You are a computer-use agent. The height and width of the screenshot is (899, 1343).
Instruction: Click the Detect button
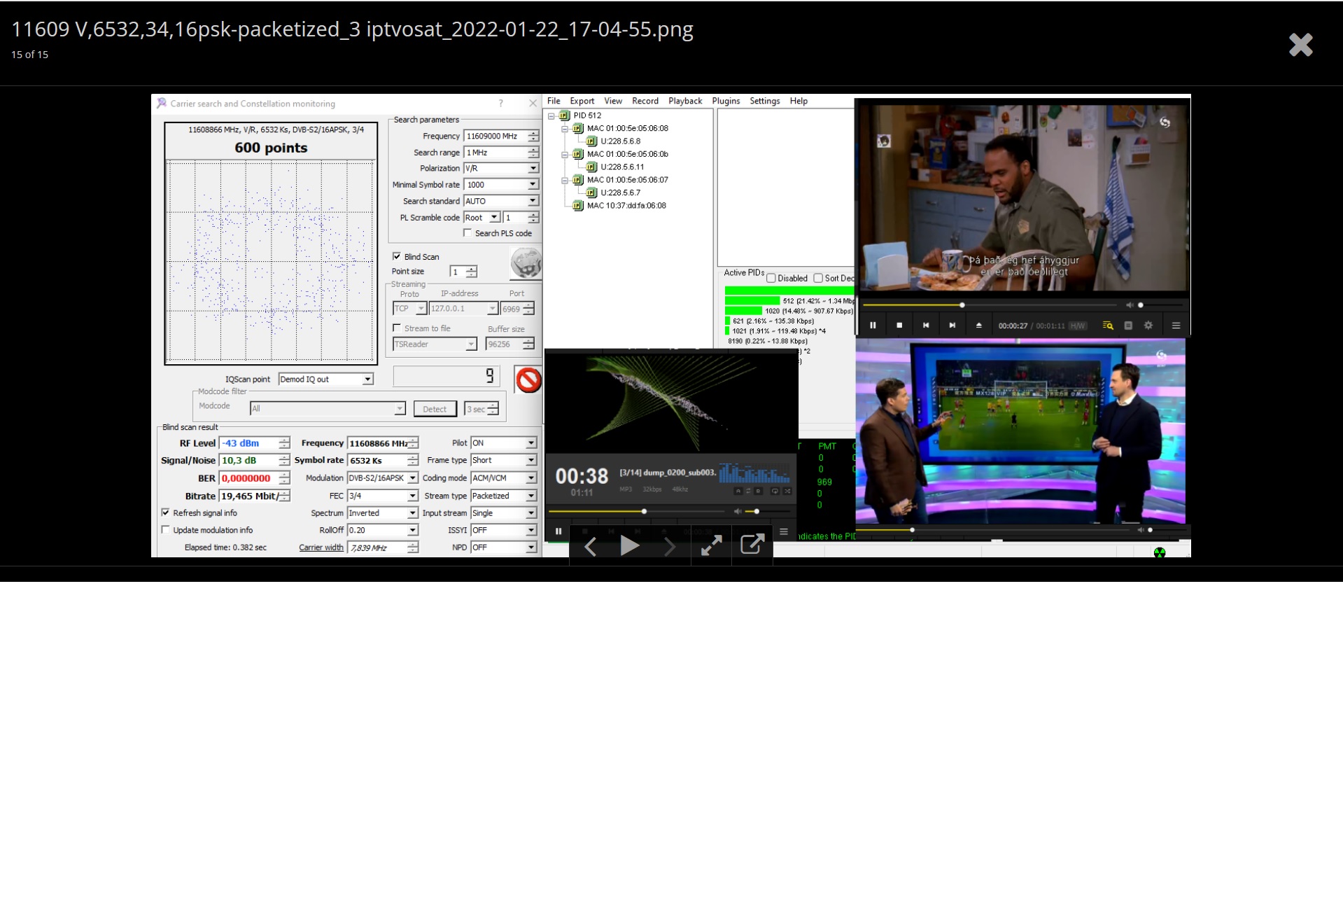[435, 409]
